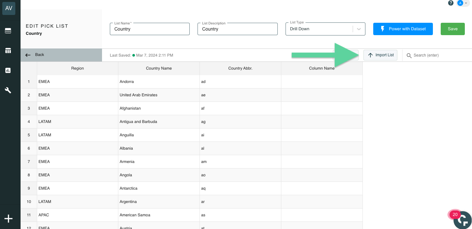Click the AV workspace logo
The width and height of the screenshot is (472, 229).
pyautogui.click(x=8, y=8)
